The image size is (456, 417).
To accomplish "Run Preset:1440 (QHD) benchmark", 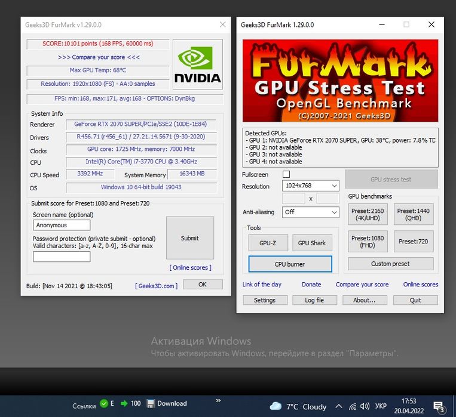I will 413,215.
